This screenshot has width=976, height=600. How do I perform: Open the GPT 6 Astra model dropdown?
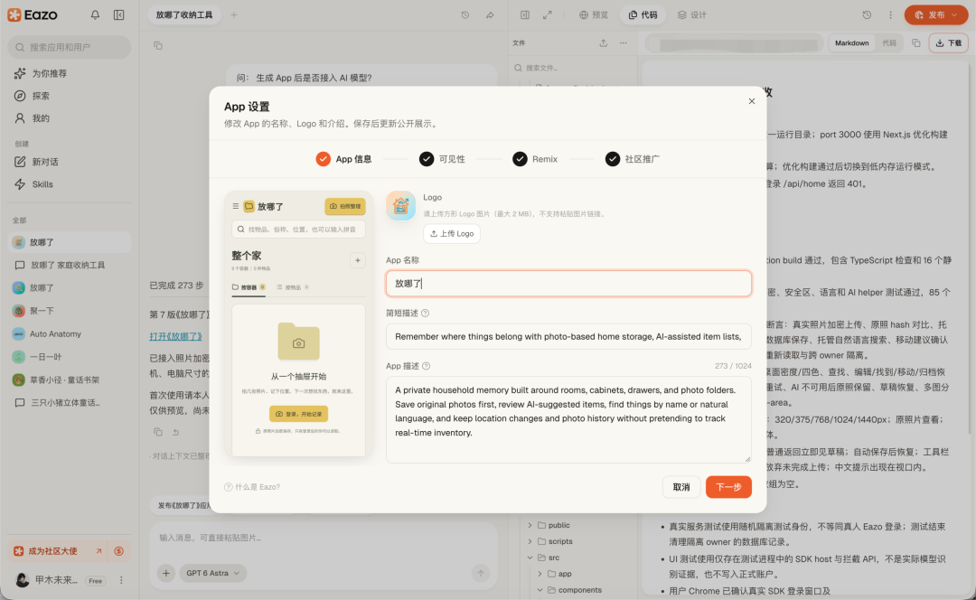coord(213,573)
